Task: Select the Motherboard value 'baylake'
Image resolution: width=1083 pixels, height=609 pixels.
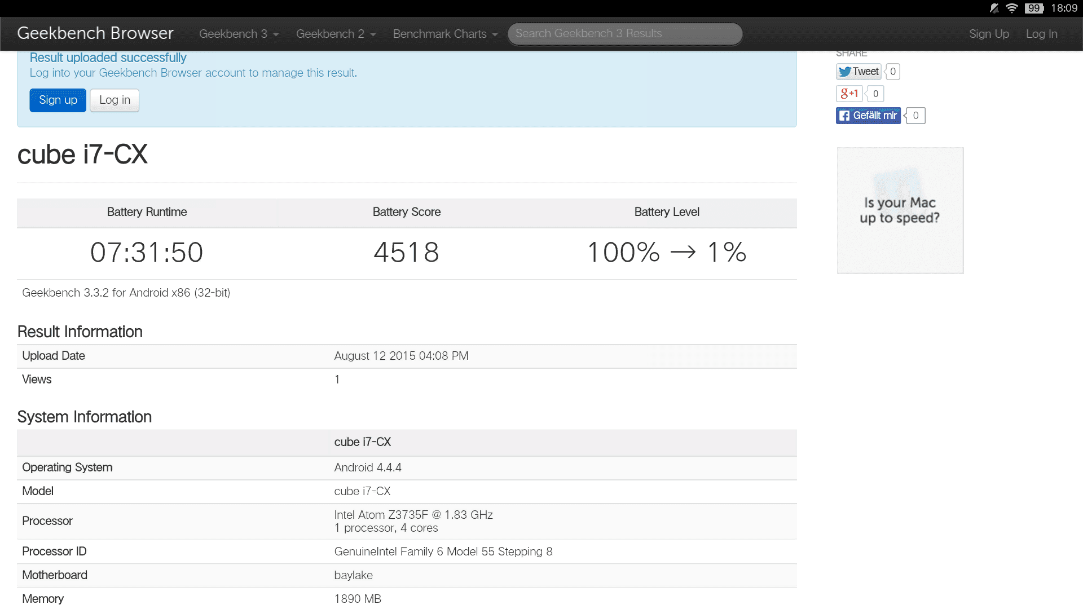Action: coord(353,575)
